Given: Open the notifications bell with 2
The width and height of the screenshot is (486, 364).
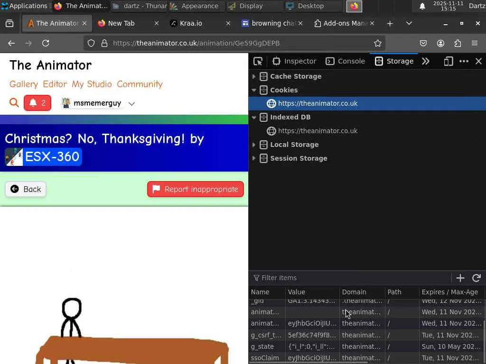Looking at the screenshot, I should [37, 103].
